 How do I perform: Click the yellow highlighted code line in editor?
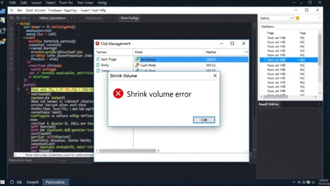coord(62,90)
